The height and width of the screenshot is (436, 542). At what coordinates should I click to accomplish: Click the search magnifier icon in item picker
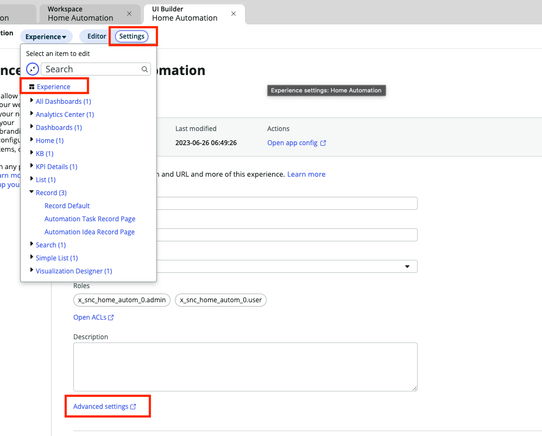(x=144, y=69)
